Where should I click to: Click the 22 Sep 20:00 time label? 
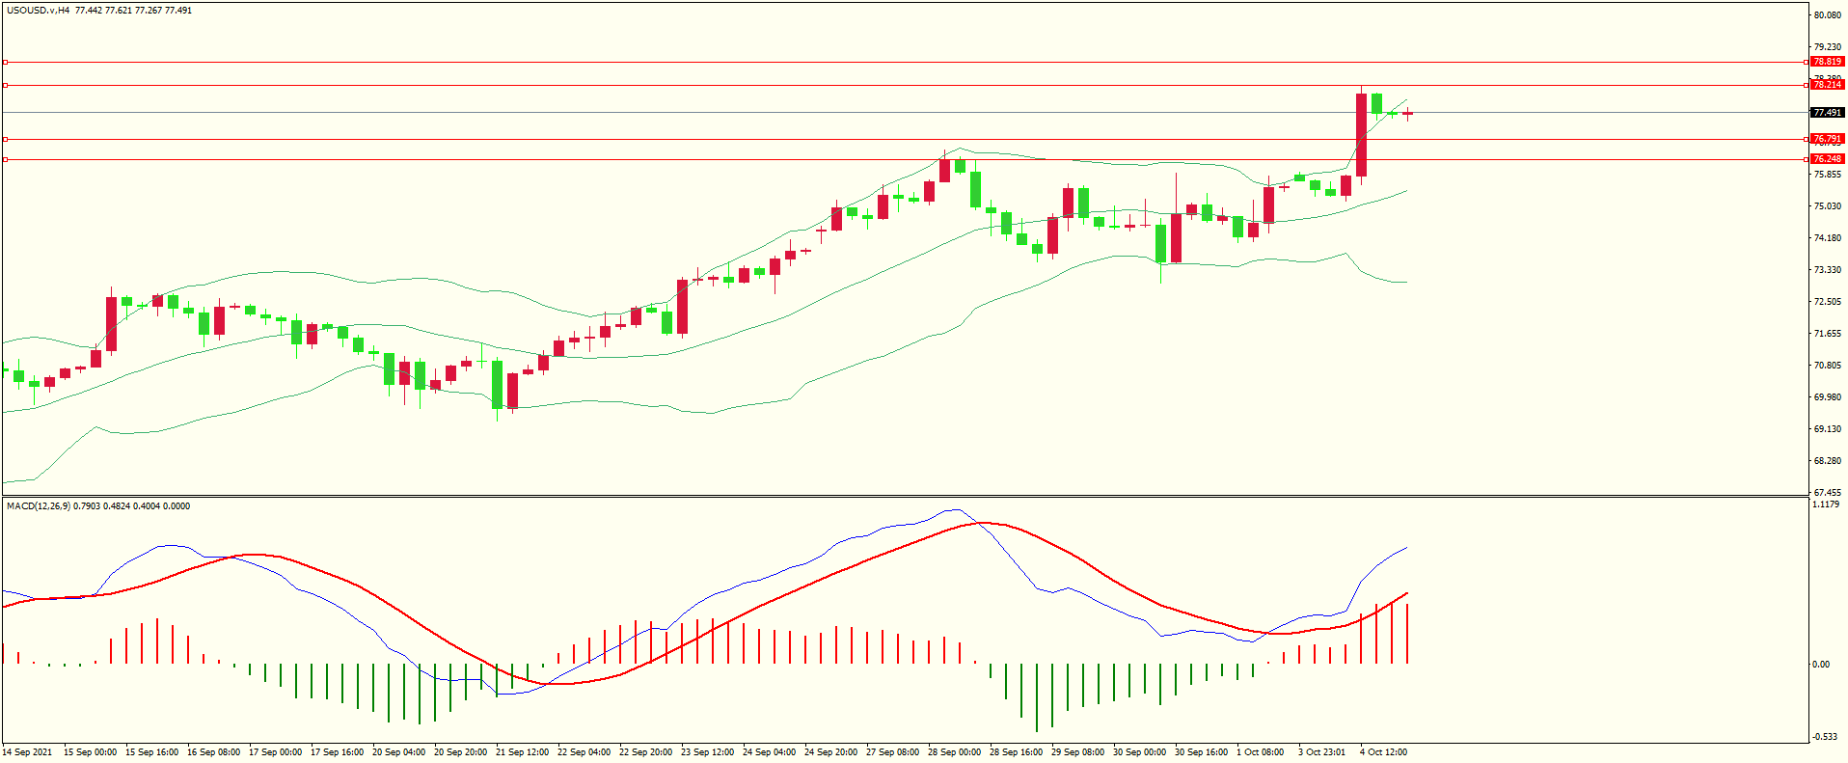tap(646, 752)
